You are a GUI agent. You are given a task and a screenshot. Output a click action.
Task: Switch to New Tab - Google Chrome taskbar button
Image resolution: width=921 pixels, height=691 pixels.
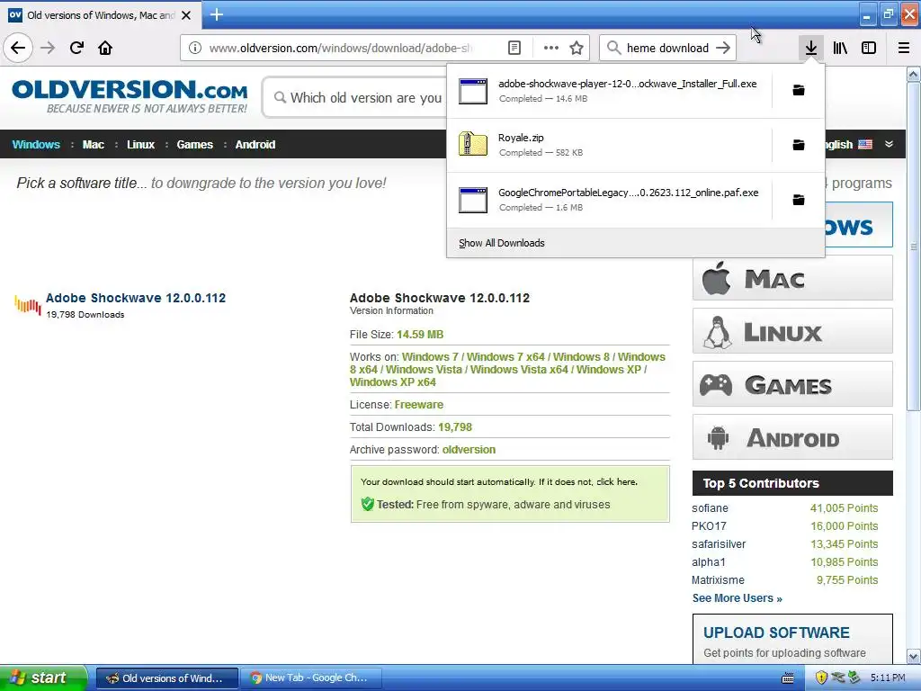click(x=311, y=678)
